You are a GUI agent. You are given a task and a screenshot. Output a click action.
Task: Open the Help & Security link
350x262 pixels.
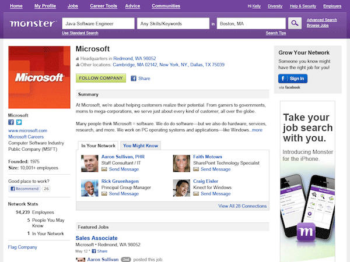click(x=303, y=6)
